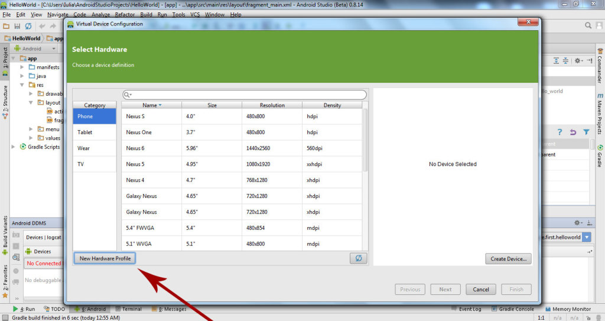605x321 pixels.
Task: Sort devices by Size column header
Action: pos(212,105)
